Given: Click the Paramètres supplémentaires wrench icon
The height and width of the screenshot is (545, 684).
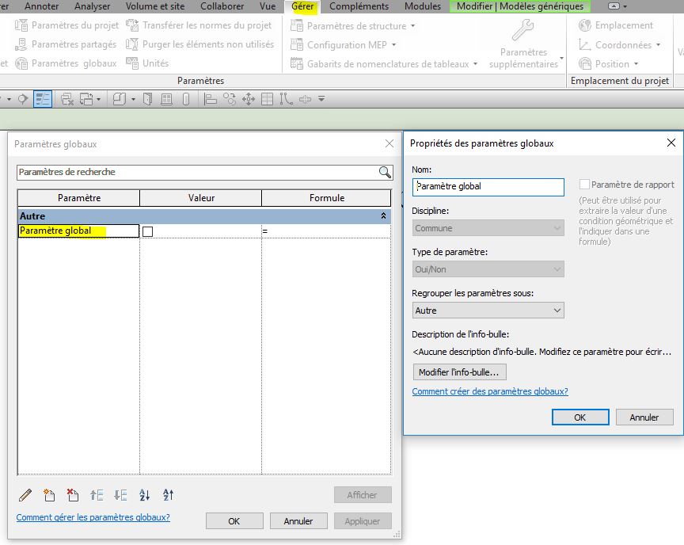Looking at the screenshot, I should pyautogui.click(x=522, y=31).
